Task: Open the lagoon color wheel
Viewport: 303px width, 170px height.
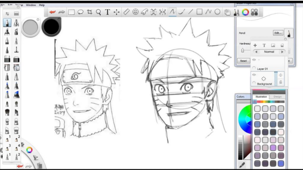Action: (x=29, y=150)
